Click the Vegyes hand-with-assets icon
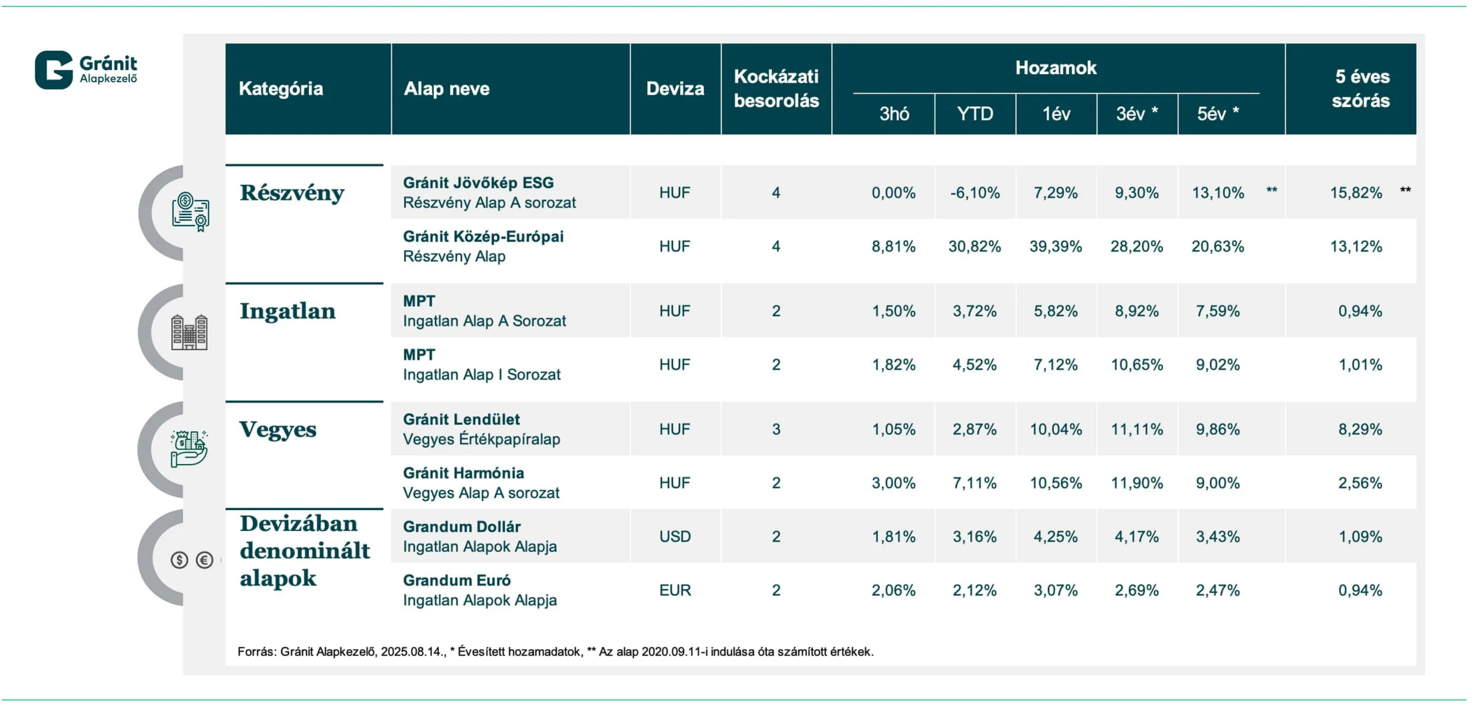1472x705 pixels. coord(189,449)
